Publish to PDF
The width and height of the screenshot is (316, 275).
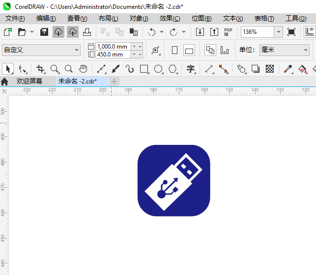[228, 32]
